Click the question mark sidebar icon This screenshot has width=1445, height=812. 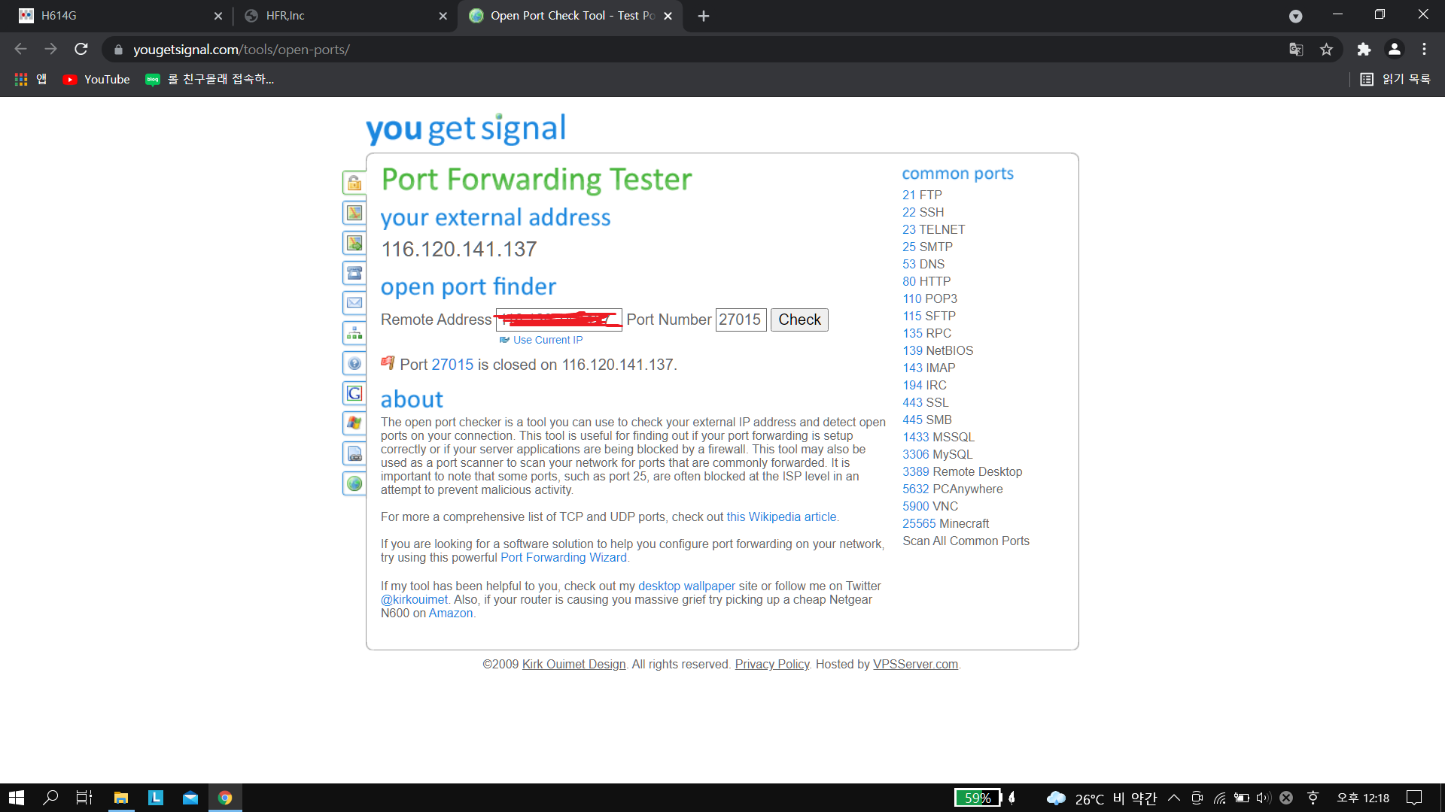[354, 363]
